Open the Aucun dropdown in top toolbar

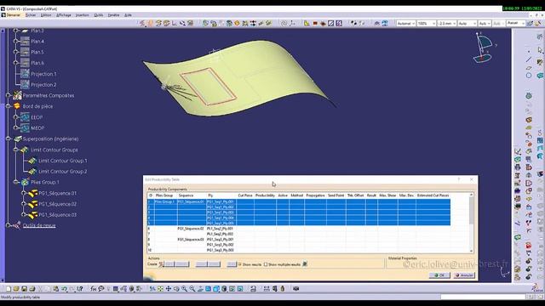(515, 23)
